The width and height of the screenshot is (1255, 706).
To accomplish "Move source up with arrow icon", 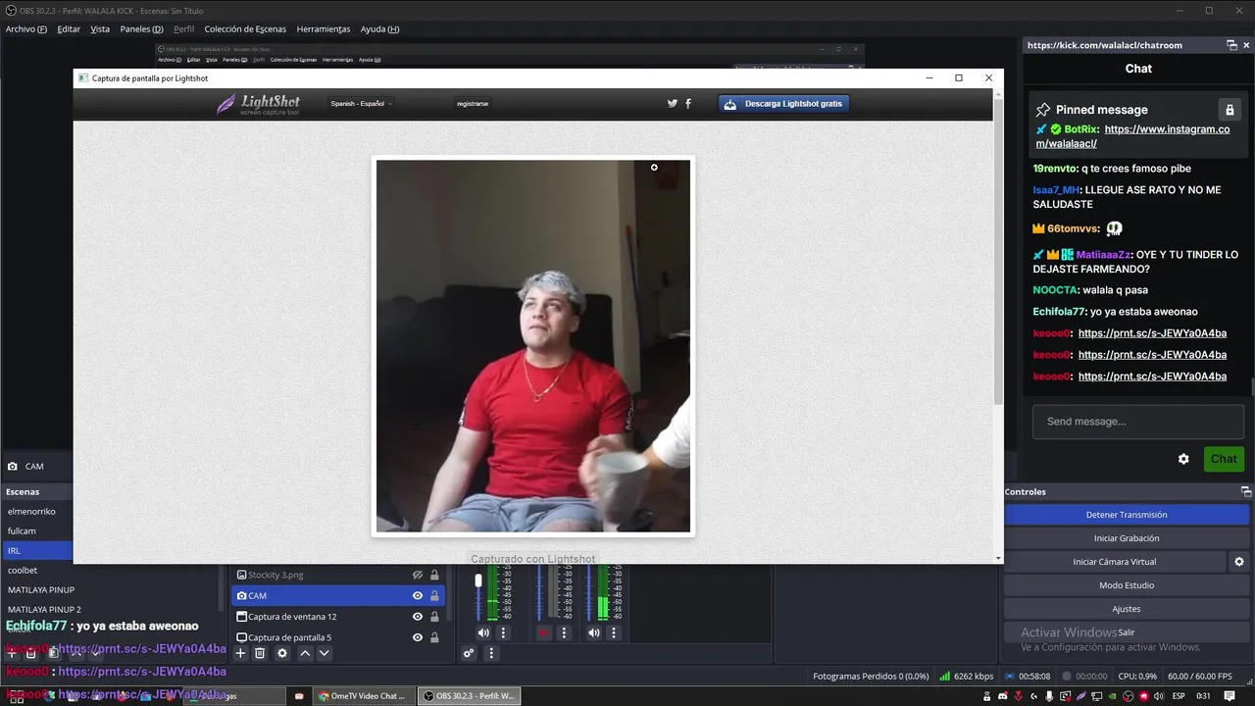I will (305, 653).
